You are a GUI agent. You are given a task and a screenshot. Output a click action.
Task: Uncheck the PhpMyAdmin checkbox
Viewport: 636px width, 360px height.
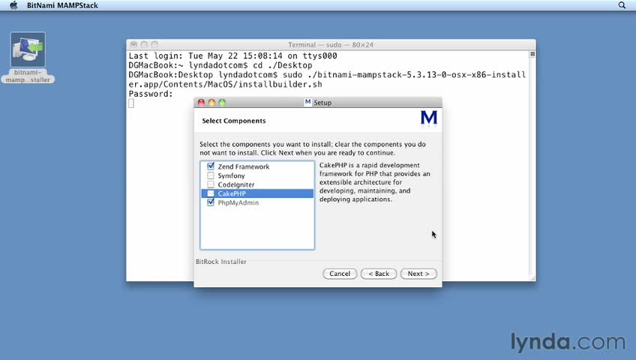click(211, 202)
